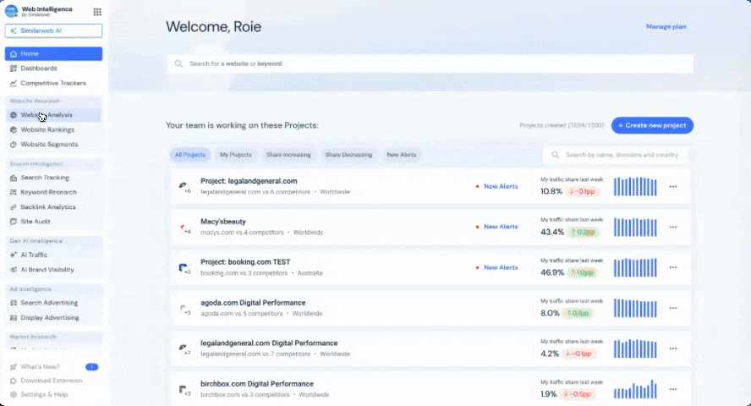The height and width of the screenshot is (406, 751).
Task: Click Create new project button
Action: [652, 125]
